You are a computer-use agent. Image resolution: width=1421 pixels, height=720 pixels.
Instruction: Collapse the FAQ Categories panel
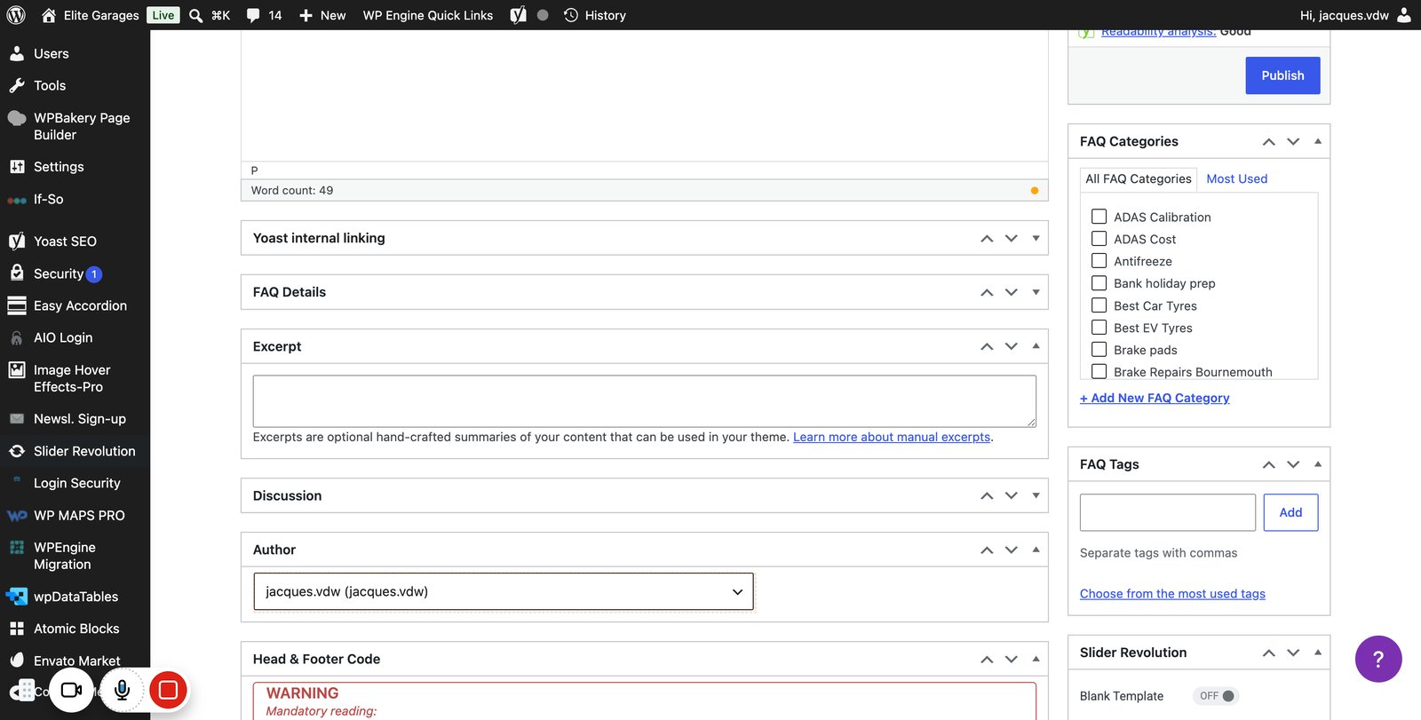click(x=1318, y=141)
